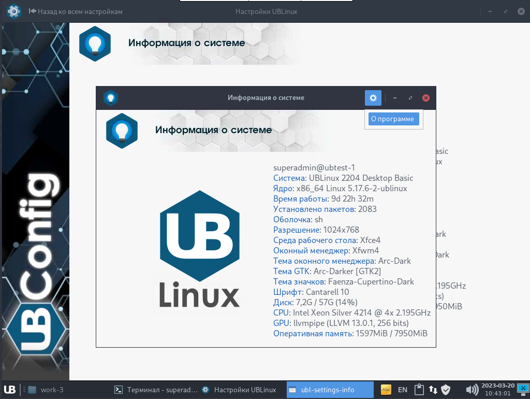Click 'Тема значков: Faenza-Cupertino-Dark' line
This screenshot has height=399, width=530.
point(344,281)
